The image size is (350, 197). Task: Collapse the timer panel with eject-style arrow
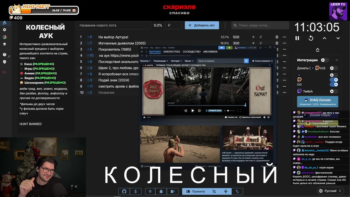point(317,50)
